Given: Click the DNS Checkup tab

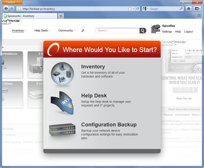Looking at the screenshot, I should coord(13,142).
